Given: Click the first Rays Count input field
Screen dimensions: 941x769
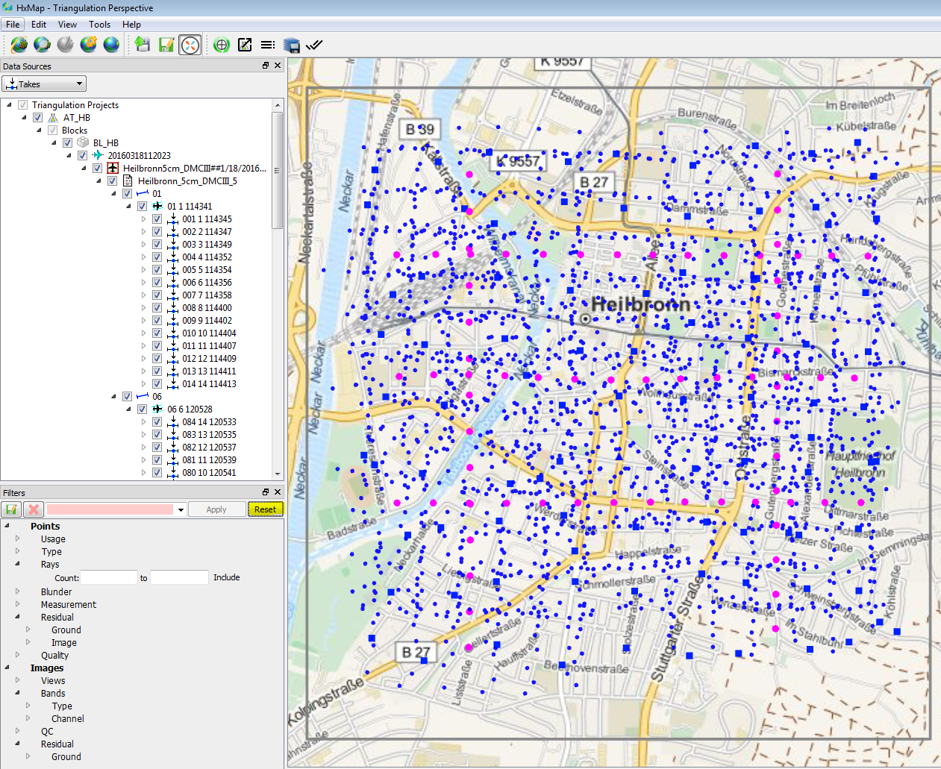Looking at the screenshot, I should [x=109, y=577].
